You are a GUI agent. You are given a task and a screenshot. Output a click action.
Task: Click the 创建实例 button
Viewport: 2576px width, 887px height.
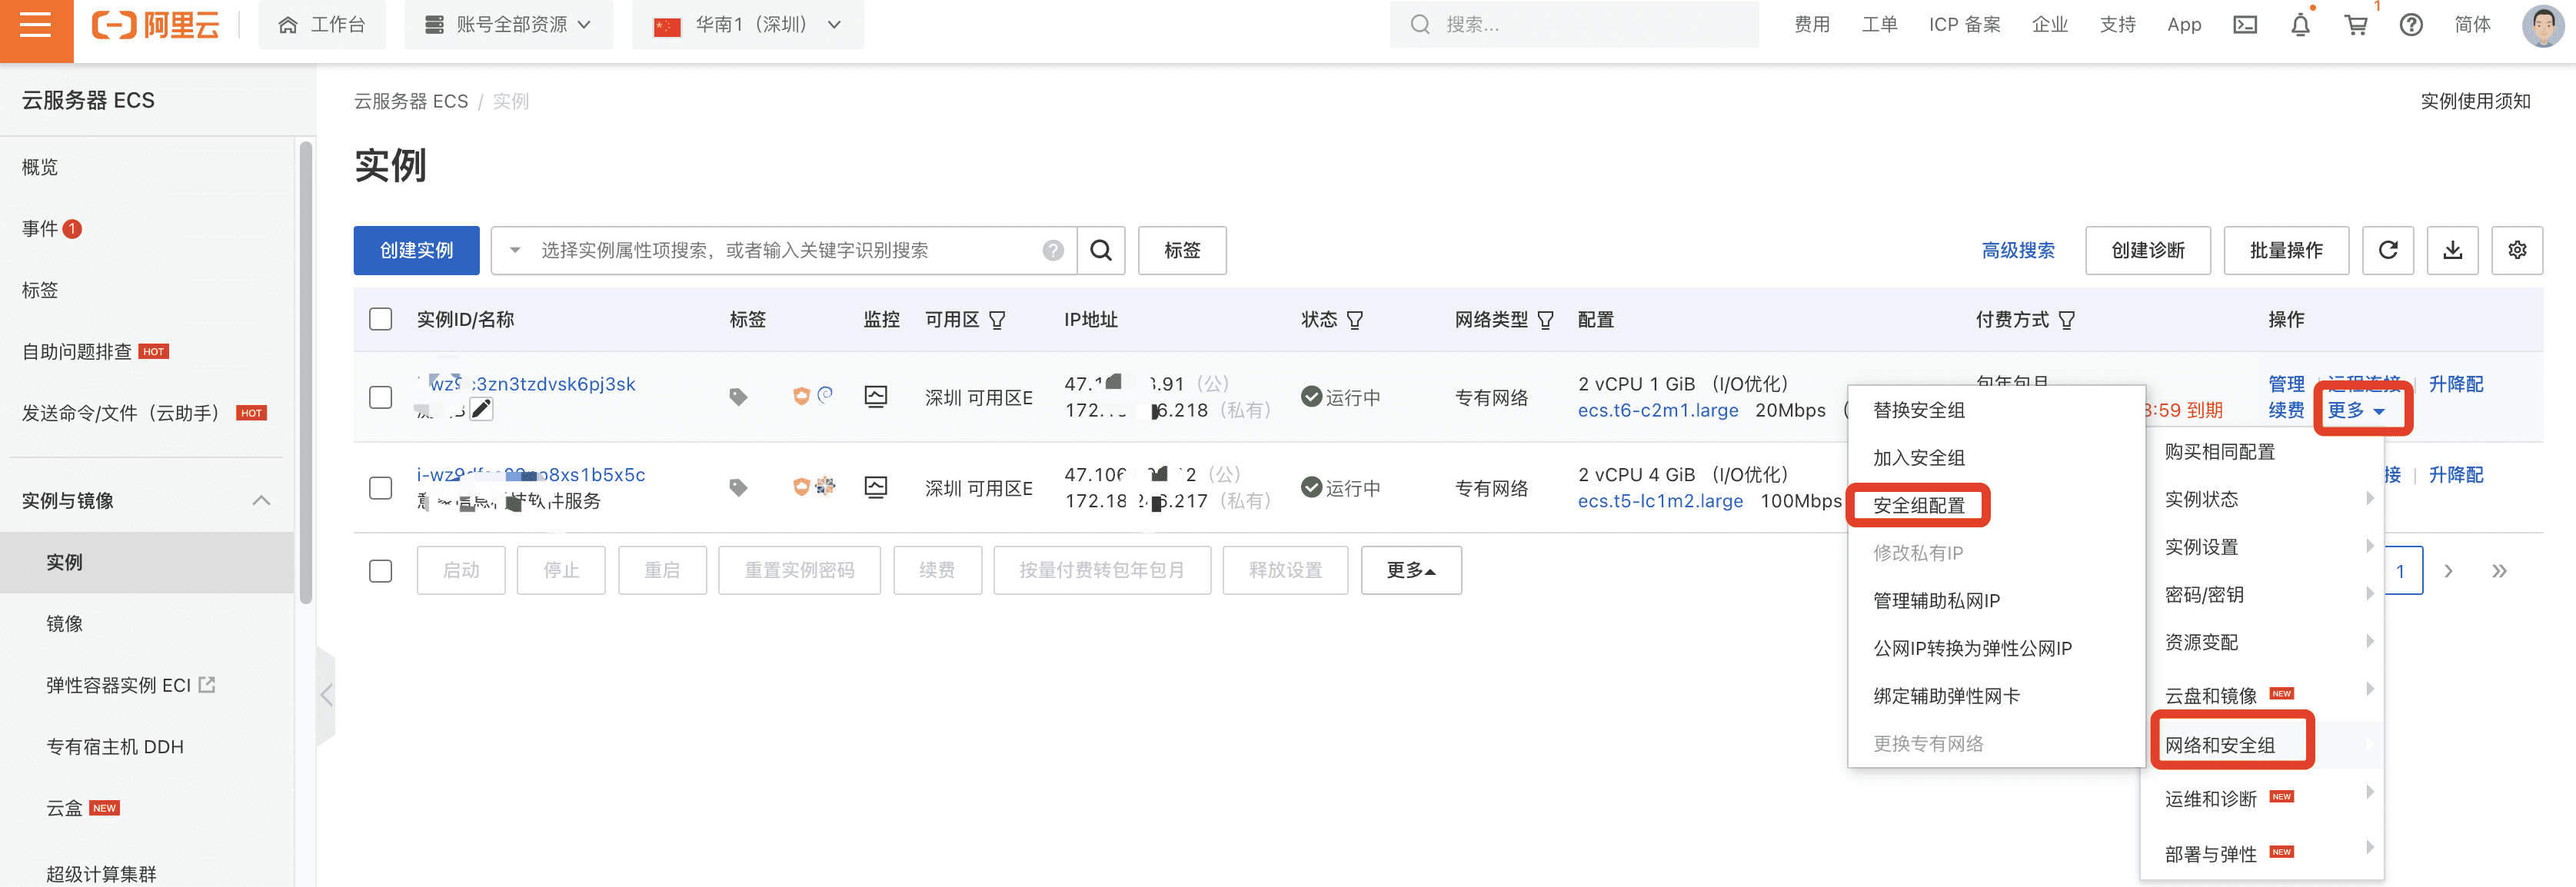[x=416, y=250]
